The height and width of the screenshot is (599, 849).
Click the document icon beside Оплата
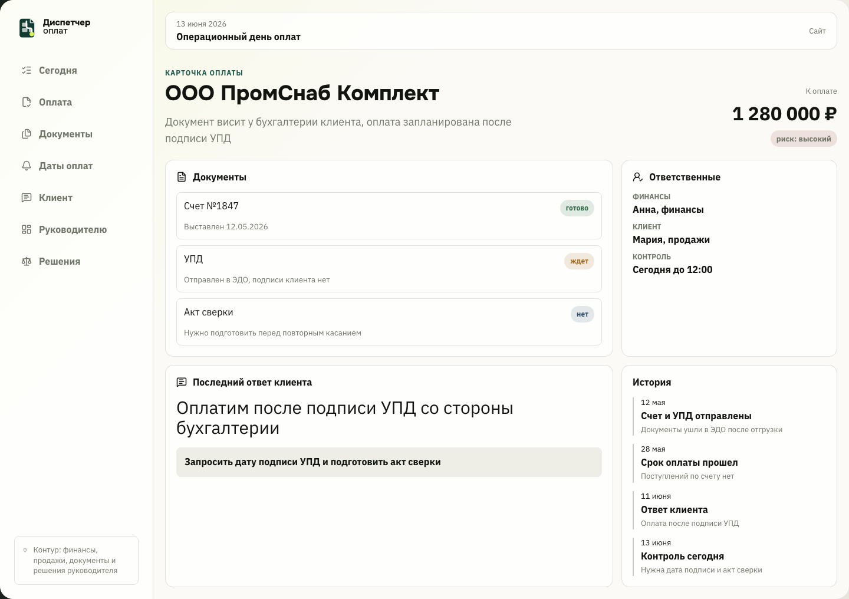[27, 102]
